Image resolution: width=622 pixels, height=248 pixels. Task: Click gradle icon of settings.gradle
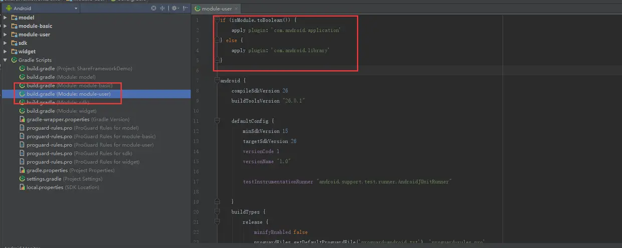coord(22,179)
